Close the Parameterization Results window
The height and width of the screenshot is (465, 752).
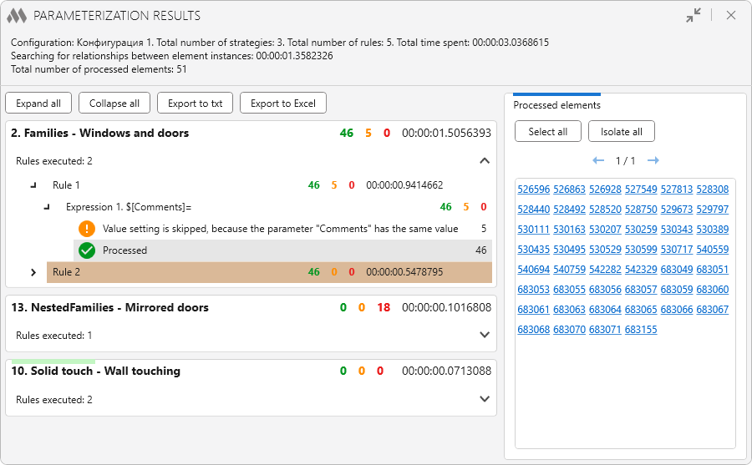coord(731,15)
